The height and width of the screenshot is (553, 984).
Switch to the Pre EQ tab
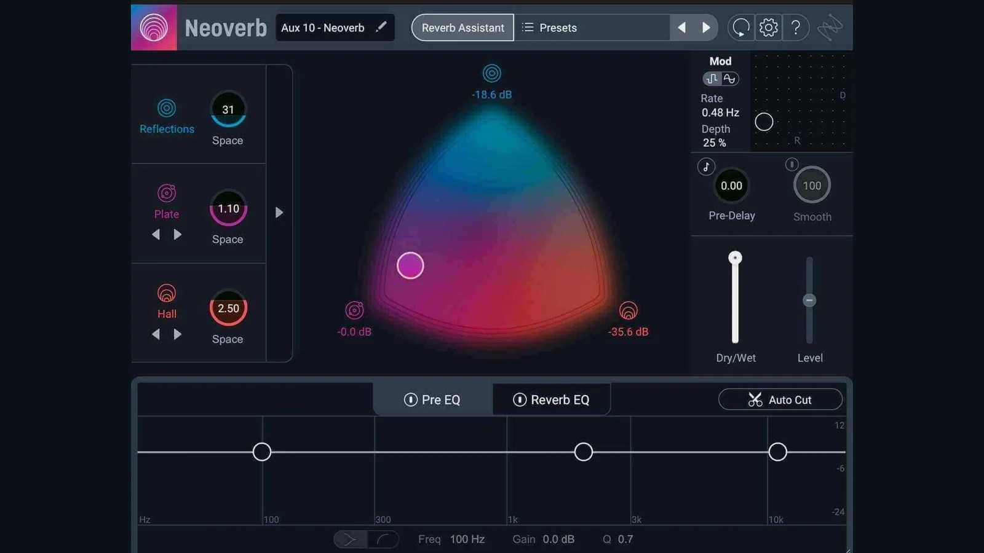[x=432, y=399]
